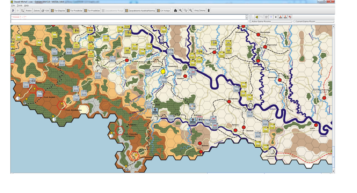Screen dimensions: 357x193
Task: Click the undo last move icon
Action: (x=13, y=11)
